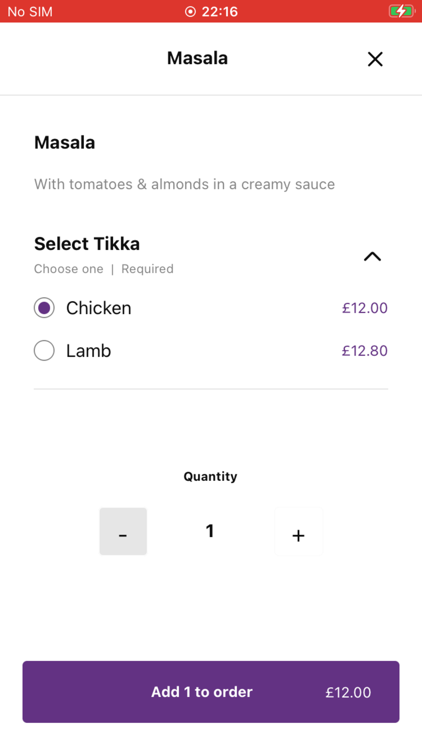Tap the Select Tikka section heading
422x751 pixels.
coord(87,244)
